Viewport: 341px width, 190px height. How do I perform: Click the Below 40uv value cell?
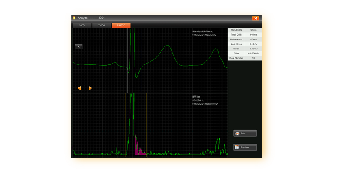click(253, 39)
